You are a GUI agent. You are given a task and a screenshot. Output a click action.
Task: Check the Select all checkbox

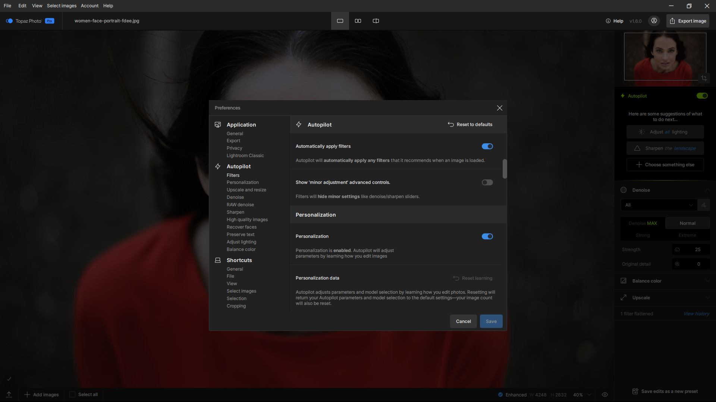72,395
